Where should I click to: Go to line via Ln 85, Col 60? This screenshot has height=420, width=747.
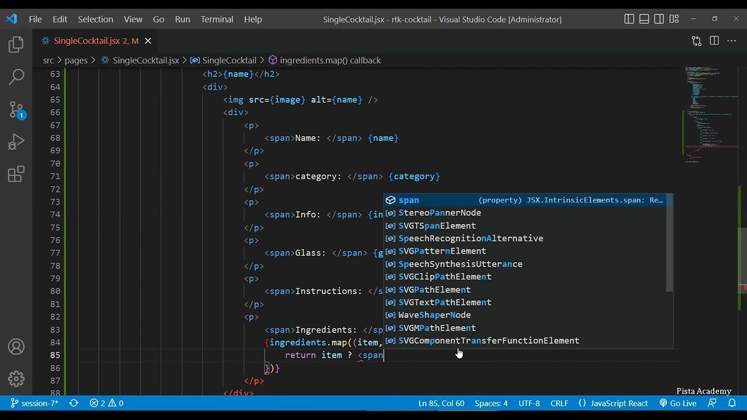[x=441, y=403]
